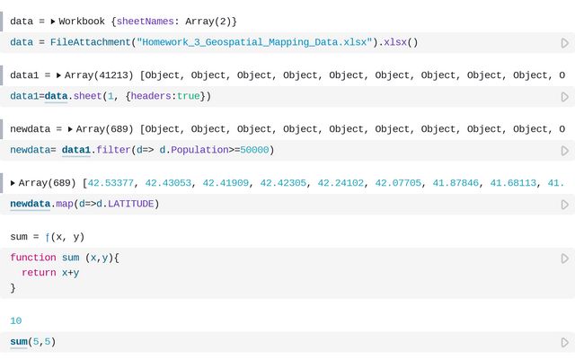Click into the FileAttachment code line
The image size is (575, 359).
click(214, 42)
